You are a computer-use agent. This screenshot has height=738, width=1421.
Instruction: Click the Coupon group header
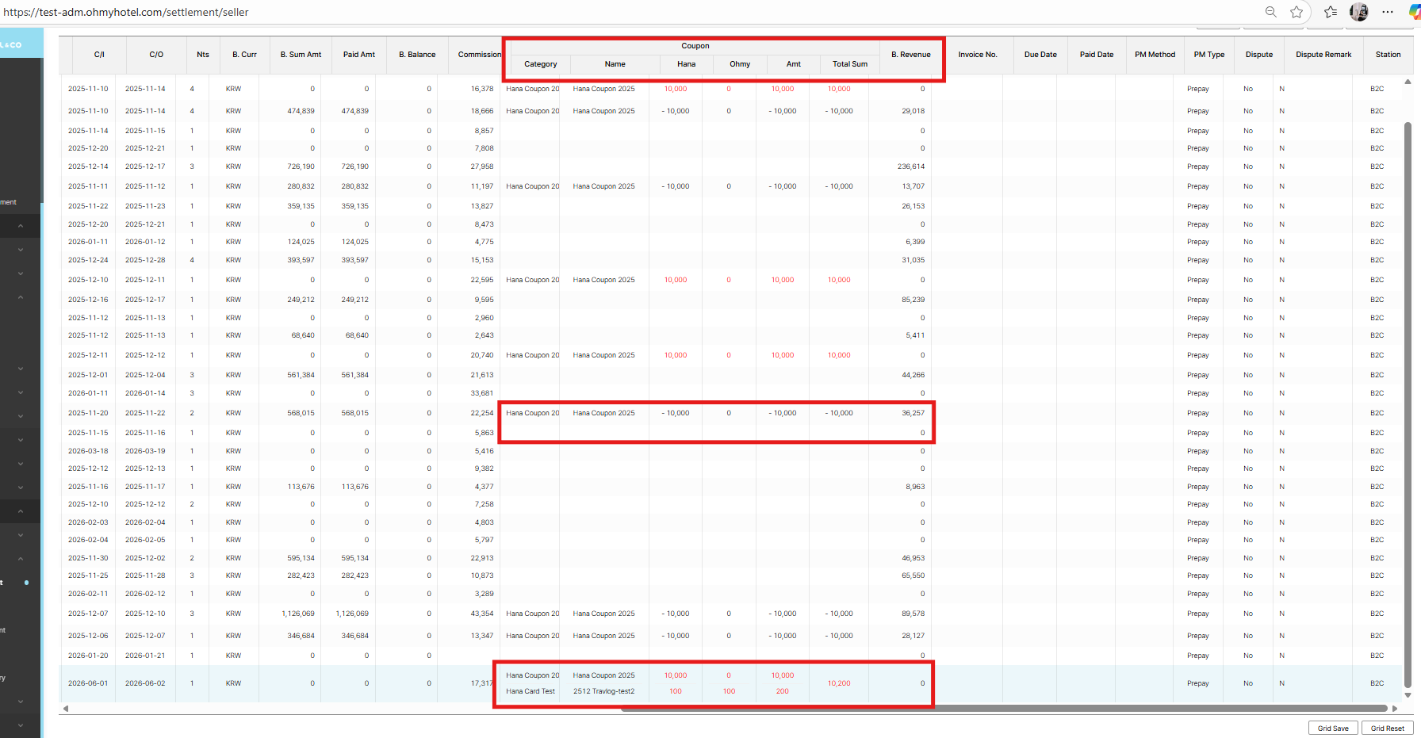click(695, 46)
